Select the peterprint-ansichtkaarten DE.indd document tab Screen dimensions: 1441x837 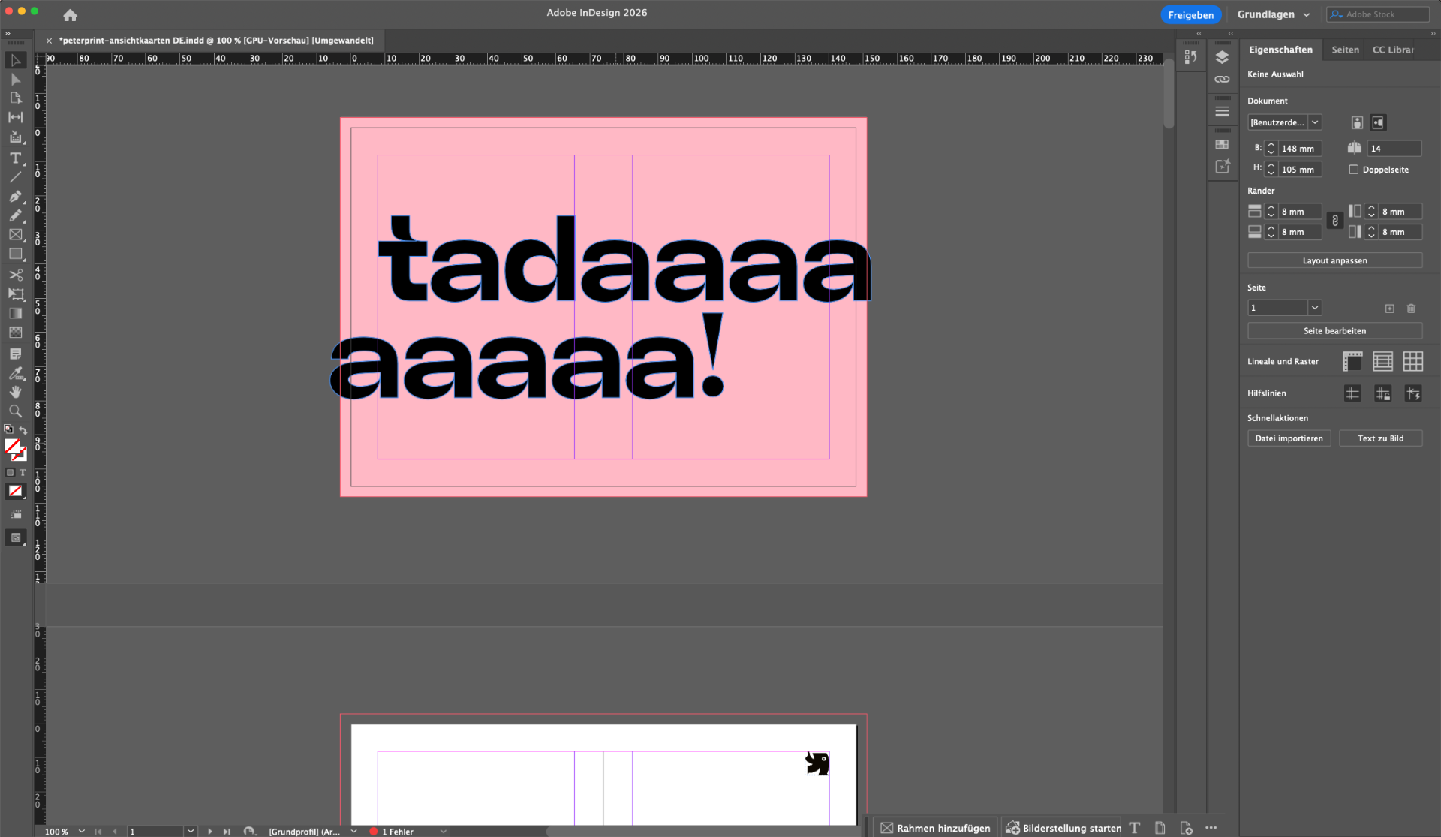pyautogui.click(x=216, y=41)
